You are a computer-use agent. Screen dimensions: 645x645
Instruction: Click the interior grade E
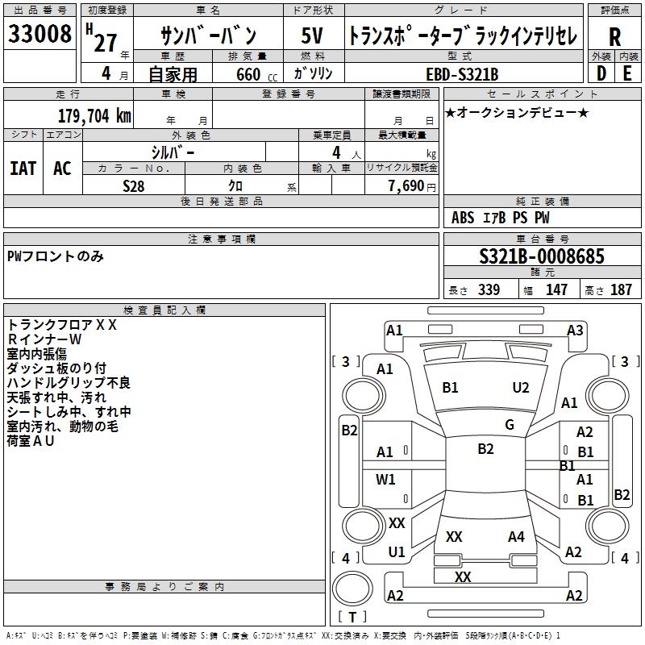point(627,73)
